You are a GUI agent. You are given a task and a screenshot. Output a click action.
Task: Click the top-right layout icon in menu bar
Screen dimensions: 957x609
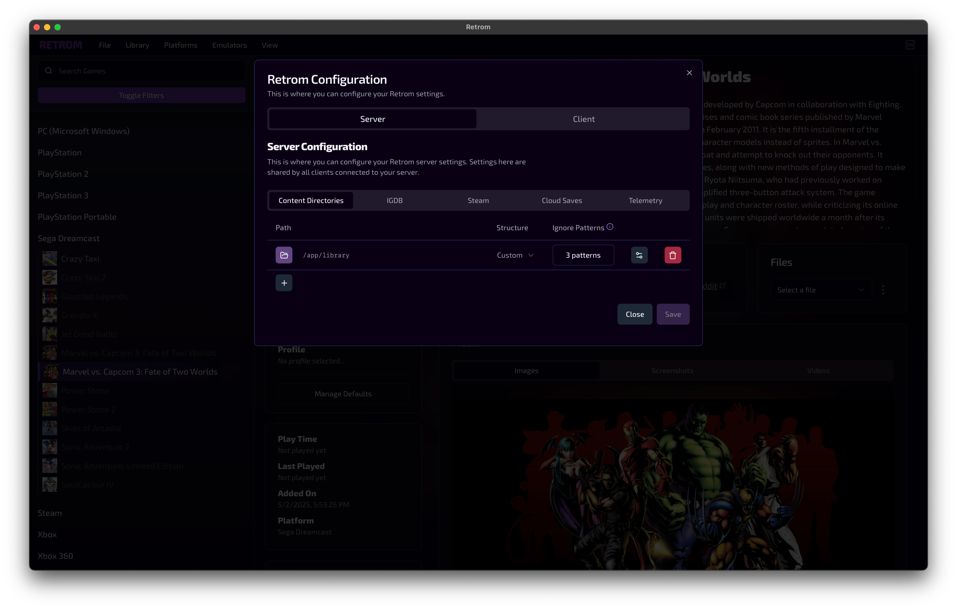point(910,45)
